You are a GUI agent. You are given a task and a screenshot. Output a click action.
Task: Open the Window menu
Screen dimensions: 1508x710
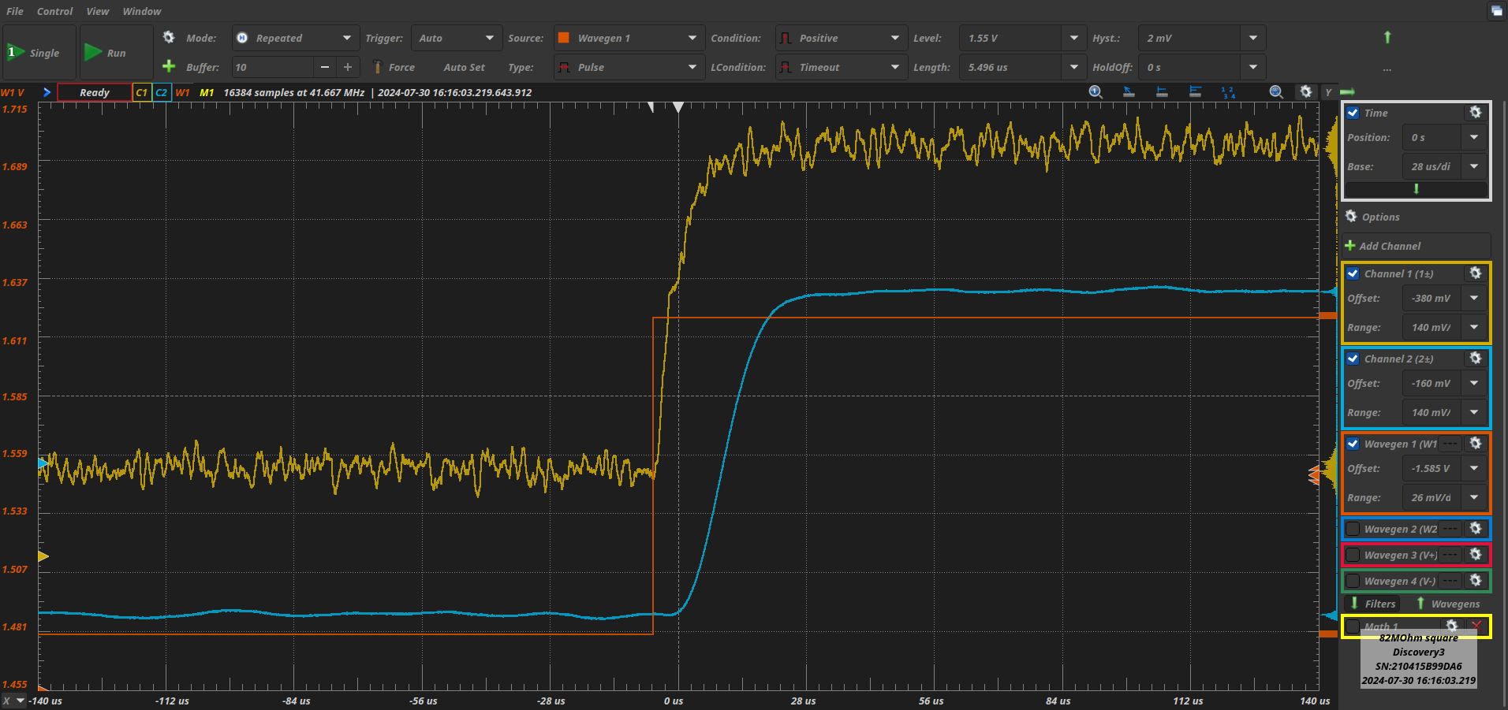[141, 11]
